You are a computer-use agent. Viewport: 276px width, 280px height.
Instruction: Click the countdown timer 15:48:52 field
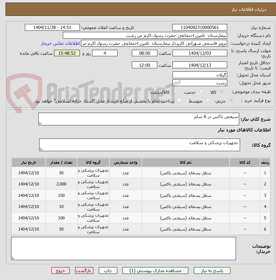coord(67,53)
